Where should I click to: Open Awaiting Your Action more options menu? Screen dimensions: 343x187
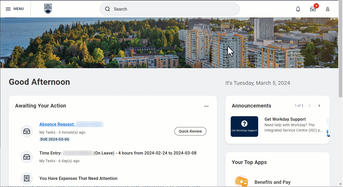(x=206, y=106)
